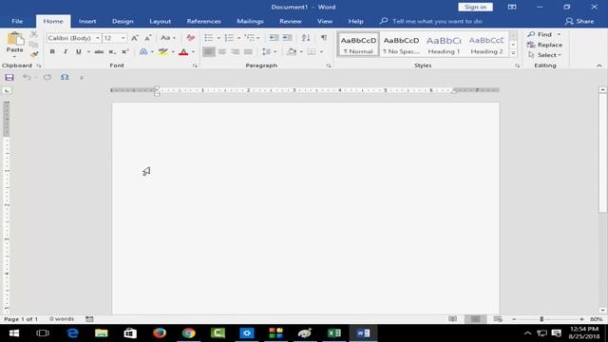
Task: Justify paragraph text
Action: pyautogui.click(x=248, y=51)
